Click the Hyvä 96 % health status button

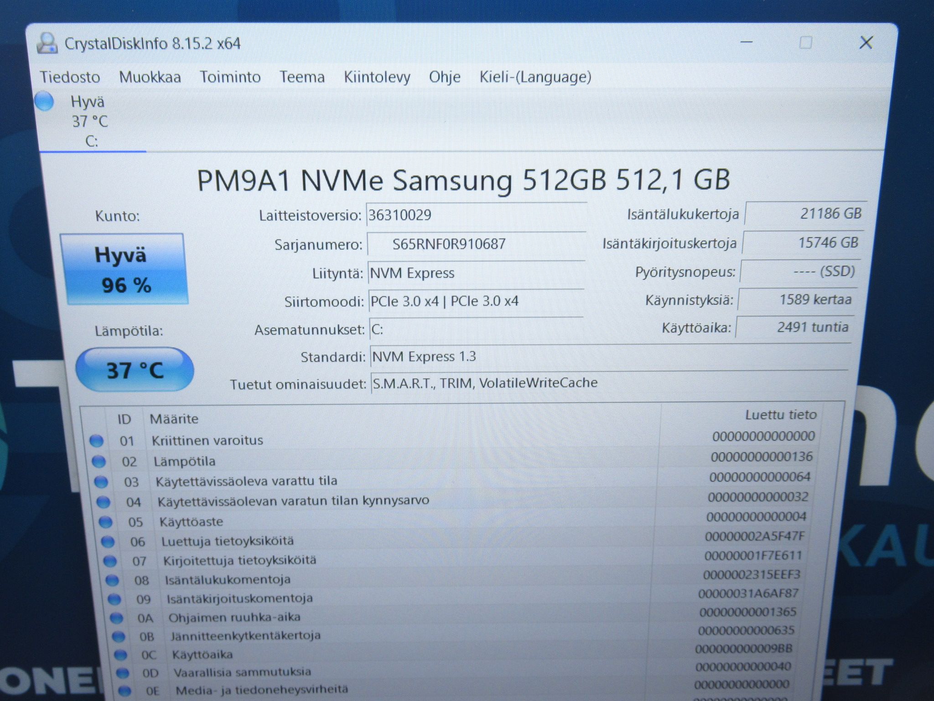[x=124, y=269]
